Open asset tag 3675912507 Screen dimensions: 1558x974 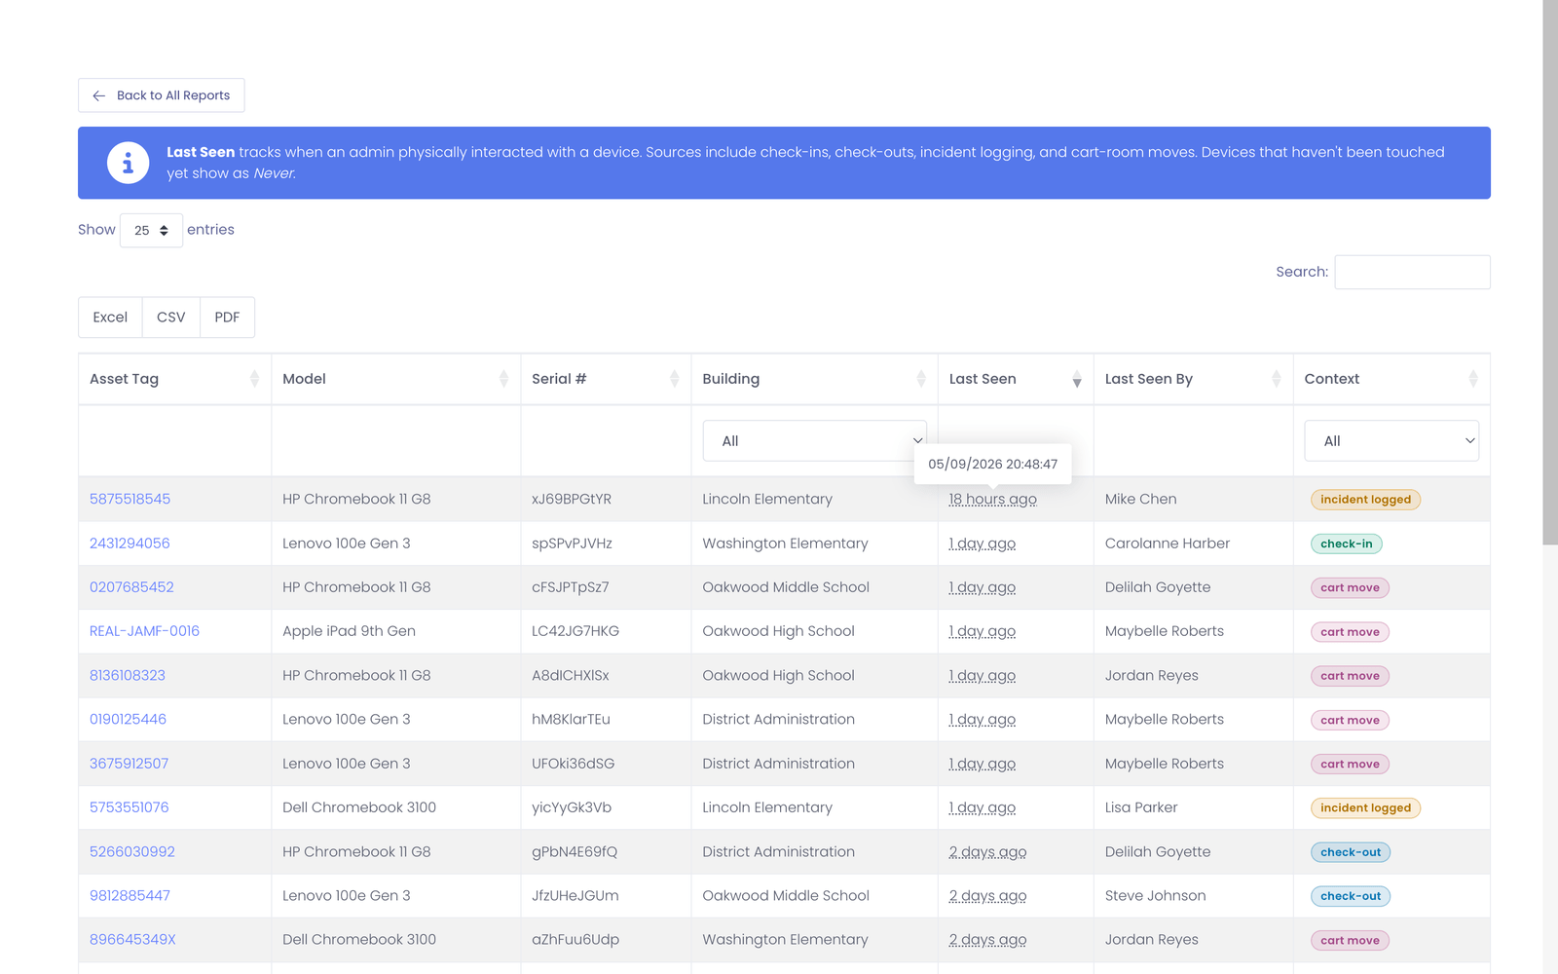(129, 764)
